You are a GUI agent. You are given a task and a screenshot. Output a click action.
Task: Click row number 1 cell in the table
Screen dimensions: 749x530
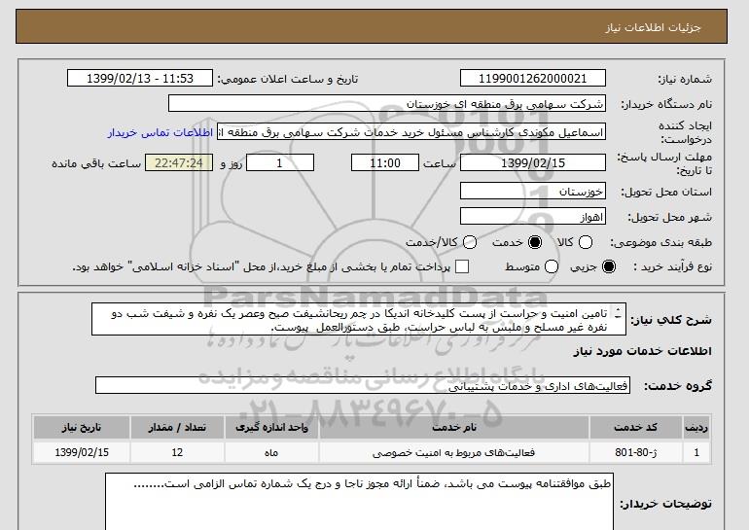click(696, 452)
